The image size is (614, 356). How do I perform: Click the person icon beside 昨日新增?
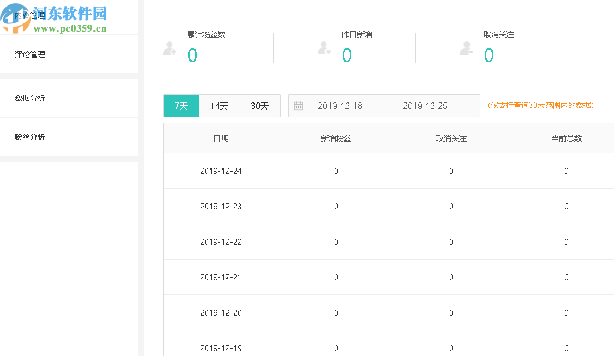[x=323, y=49]
